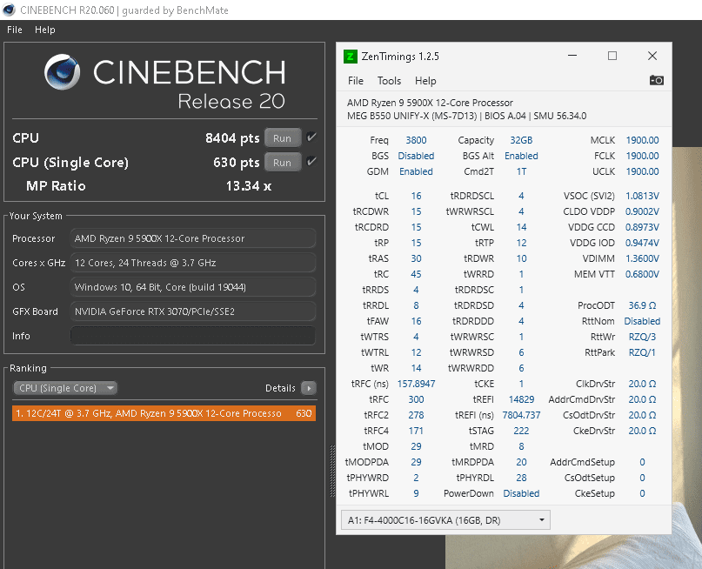
Task: Click the Cinebench sphere logo
Action: (x=63, y=71)
